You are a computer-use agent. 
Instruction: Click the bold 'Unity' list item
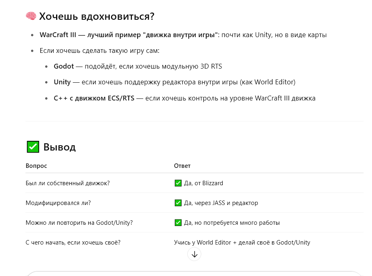(62, 82)
